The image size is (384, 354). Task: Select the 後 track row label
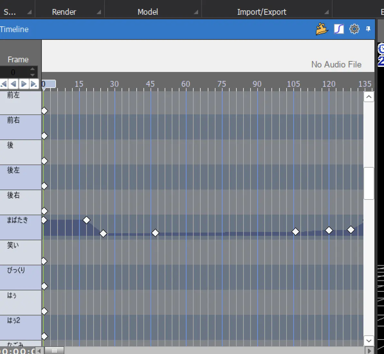click(21, 152)
